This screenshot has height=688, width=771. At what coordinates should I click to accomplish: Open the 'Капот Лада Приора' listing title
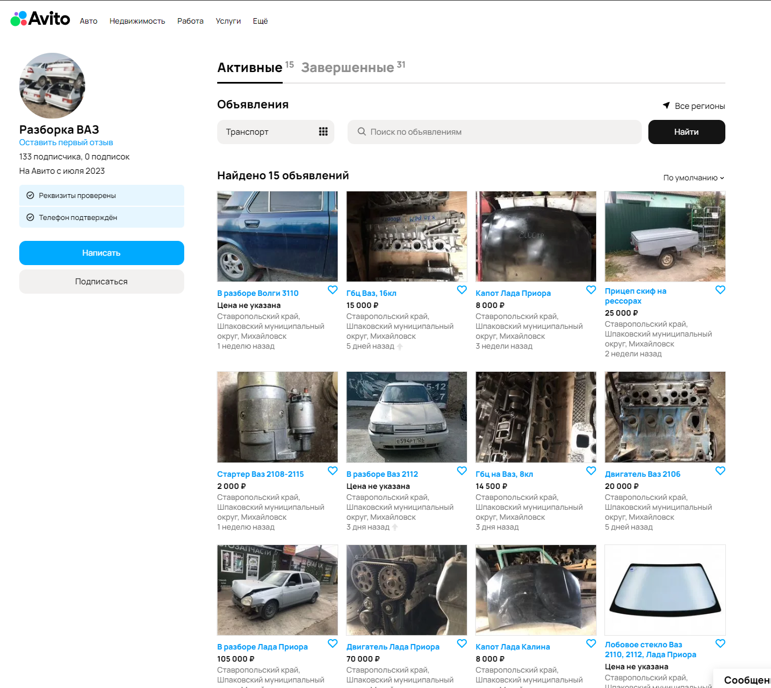[x=513, y=293]
